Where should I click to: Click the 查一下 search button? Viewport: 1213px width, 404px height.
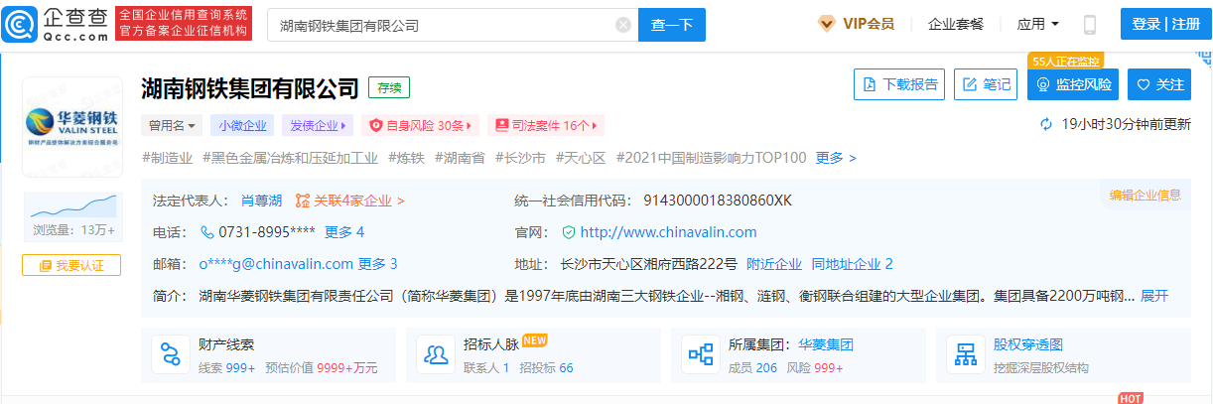click(x=671, y=25)
